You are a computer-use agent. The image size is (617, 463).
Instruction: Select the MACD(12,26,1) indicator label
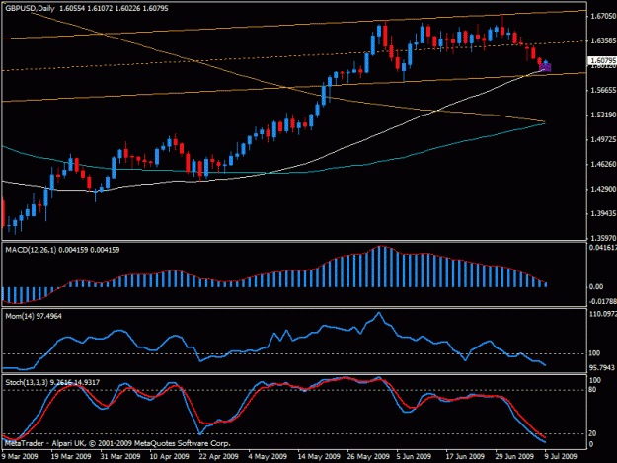(62, 250)
